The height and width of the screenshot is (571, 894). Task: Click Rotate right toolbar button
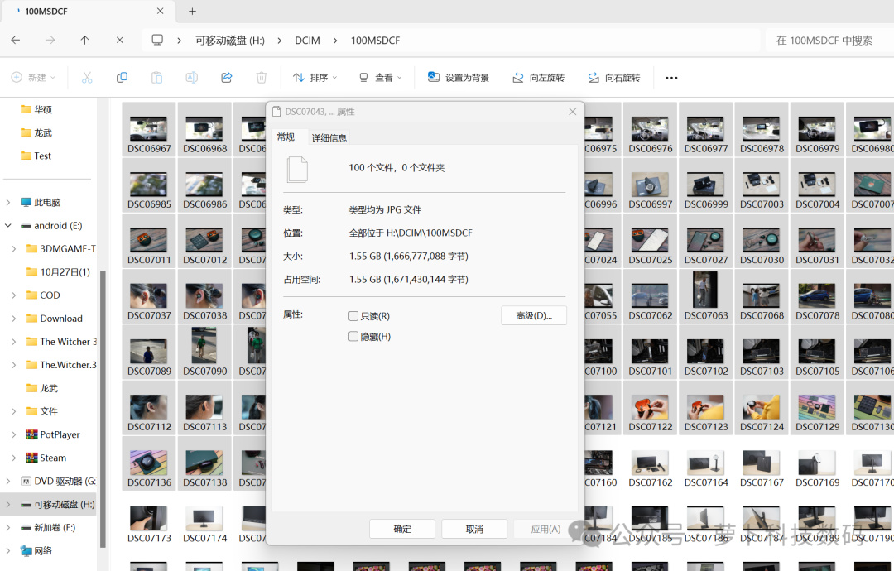tap(614, 78)
